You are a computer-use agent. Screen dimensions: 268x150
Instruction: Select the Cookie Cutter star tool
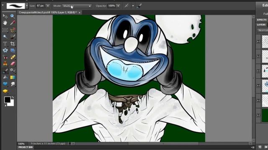point(5,50)
